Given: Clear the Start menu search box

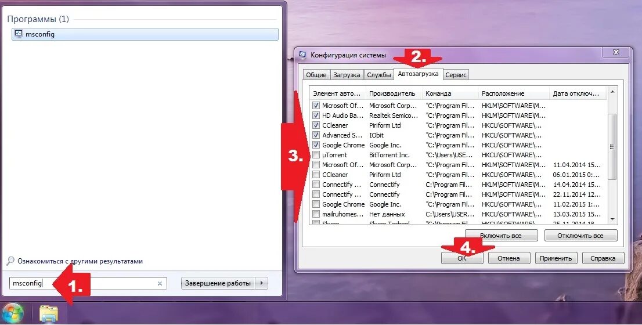Looking at the screenshot, I should pyautogui.click(x=160, y=283).
